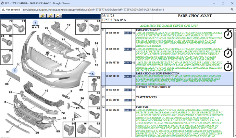Select diagram callout bubble 3
Viewport: 236px width, 138px height.
click(x=15, y=70)
